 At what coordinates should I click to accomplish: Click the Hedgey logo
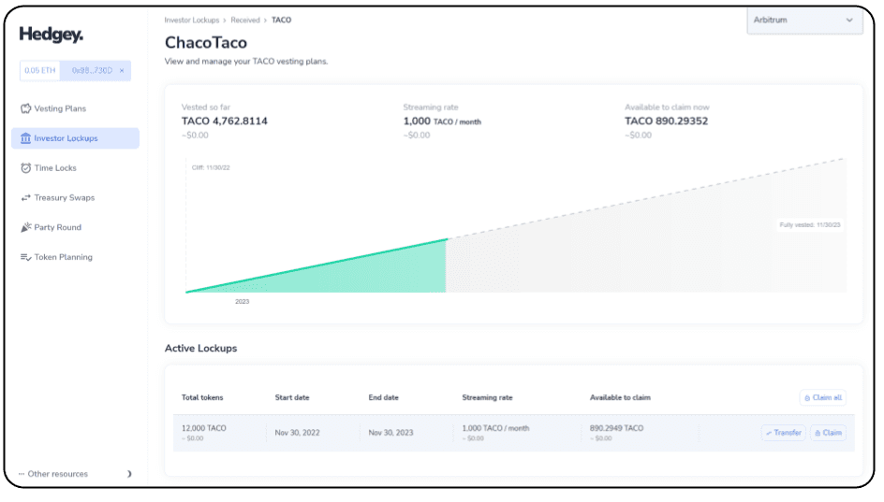click(x=52, y=35)
